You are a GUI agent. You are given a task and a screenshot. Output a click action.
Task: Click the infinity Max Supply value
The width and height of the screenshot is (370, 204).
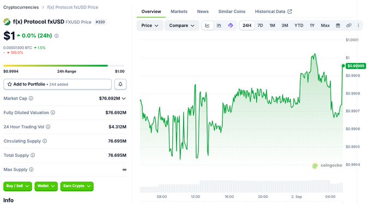tap(124, 170)
